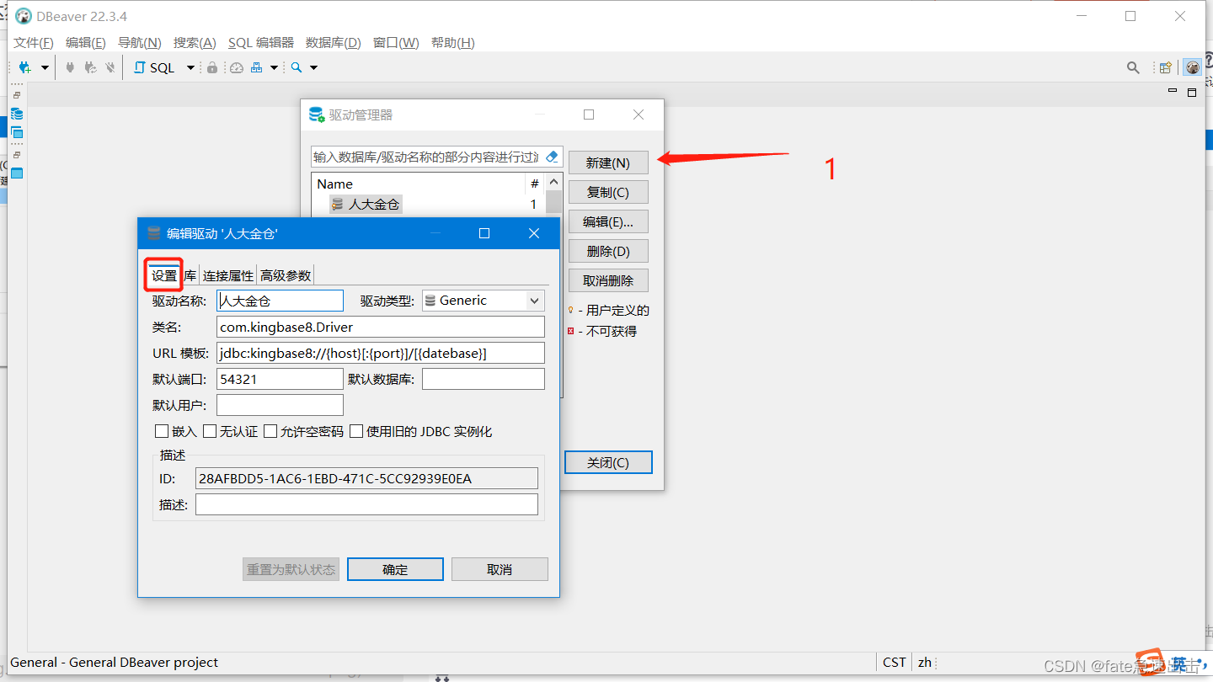Click 关闭(C) in Driver Manager
Image resolution: width=1213 pixels, height=682 pixels.
coord(608,462)
